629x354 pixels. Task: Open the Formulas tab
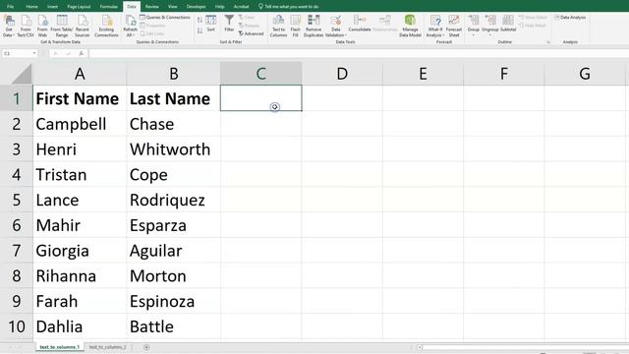(x=109, y=7)
